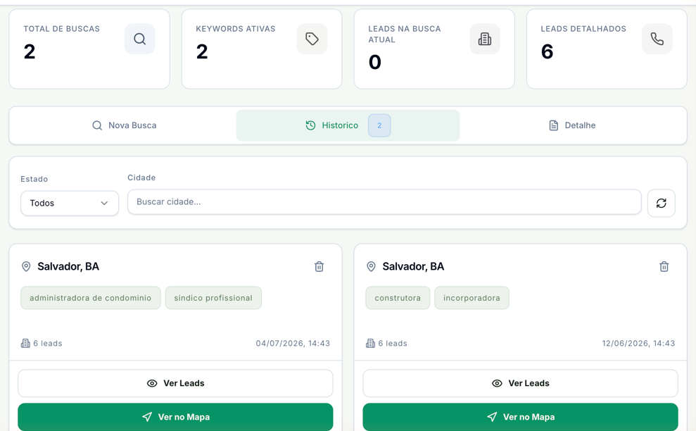Click the Keywords Ativas label
Screen dimensions: 696x431
(236, 29)
